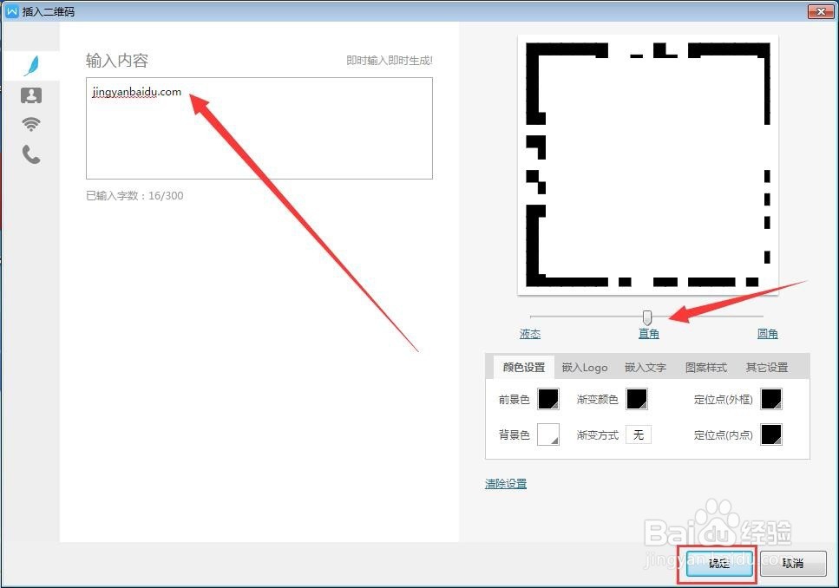Switch to the 颜色设置 tab
The image size is (839, 588).
524,367
